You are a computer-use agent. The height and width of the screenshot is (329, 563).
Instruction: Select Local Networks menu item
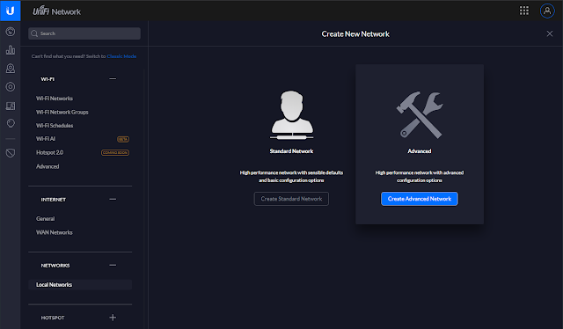coord(80,285)
